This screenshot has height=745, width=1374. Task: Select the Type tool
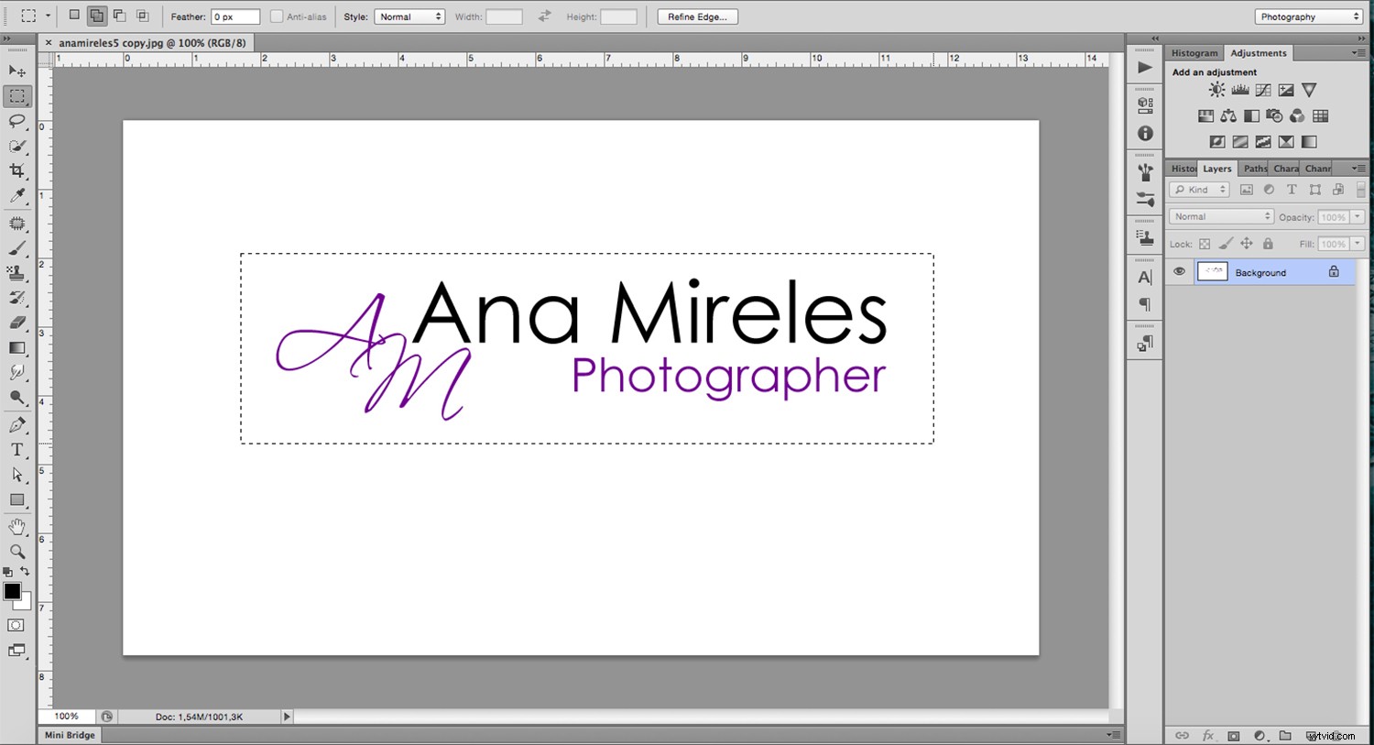17,449
